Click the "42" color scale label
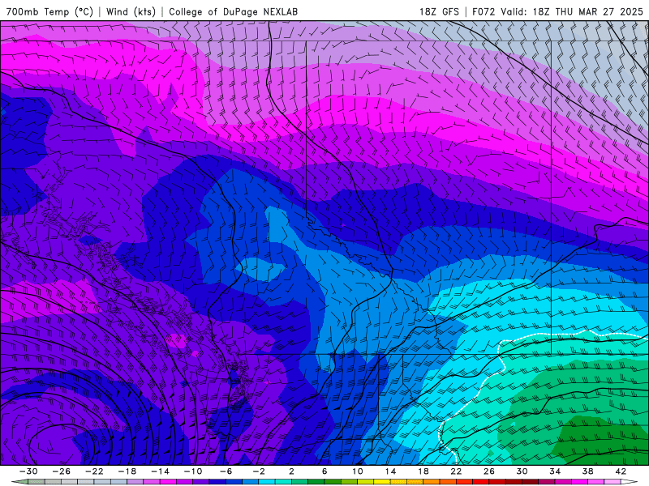 [621, 471]
